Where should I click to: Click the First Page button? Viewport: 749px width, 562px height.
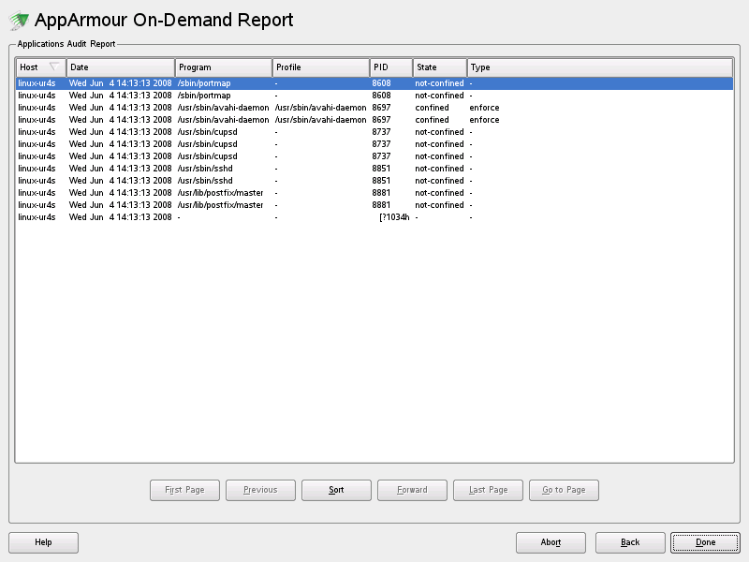(184, 490)
